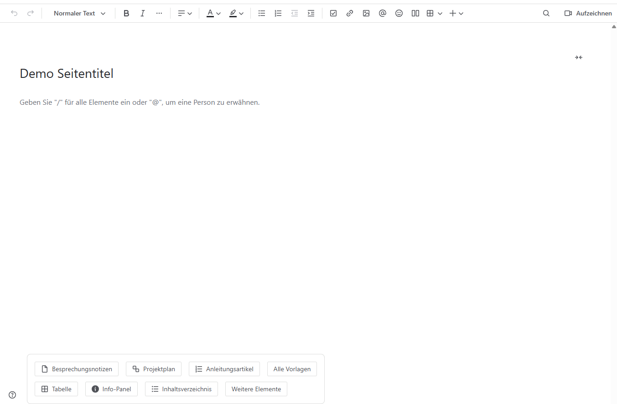This screenshot has width=617, height=404.
Task: Insert a bulleted list
Action: [x=262, y=13]
